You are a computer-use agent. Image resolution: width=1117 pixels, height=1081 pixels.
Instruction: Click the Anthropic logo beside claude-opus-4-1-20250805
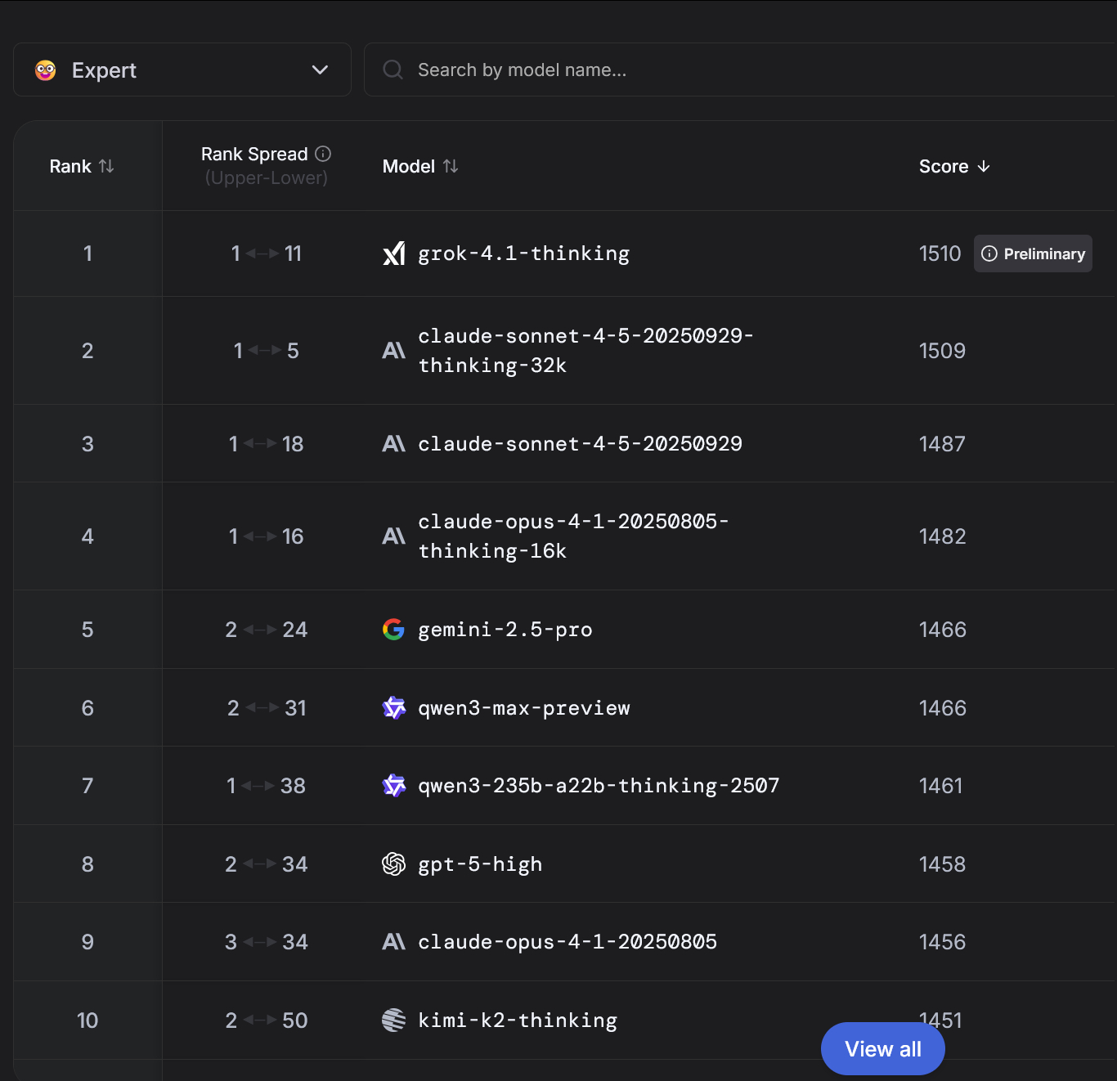[393, 942]
